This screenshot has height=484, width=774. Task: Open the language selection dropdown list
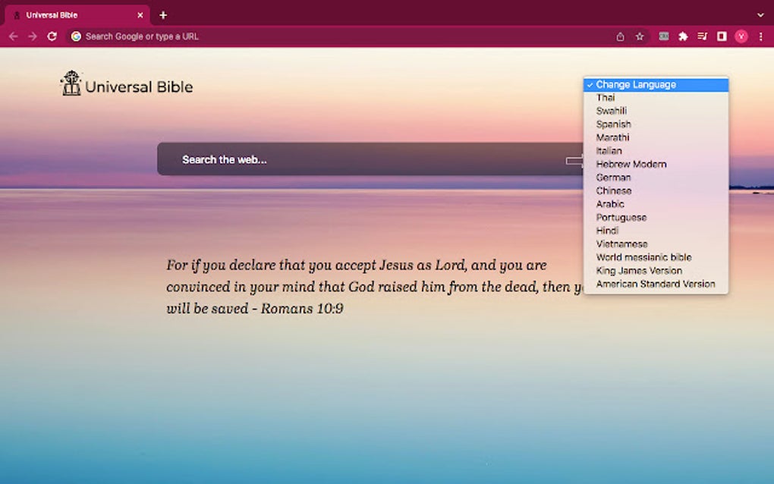coord(654,84)
